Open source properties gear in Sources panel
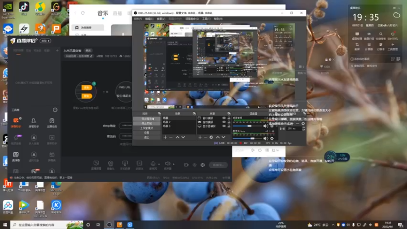 click(211, 137)
